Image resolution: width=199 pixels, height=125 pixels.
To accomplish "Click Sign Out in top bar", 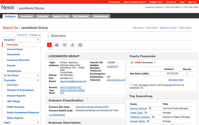I will [192, 2].
